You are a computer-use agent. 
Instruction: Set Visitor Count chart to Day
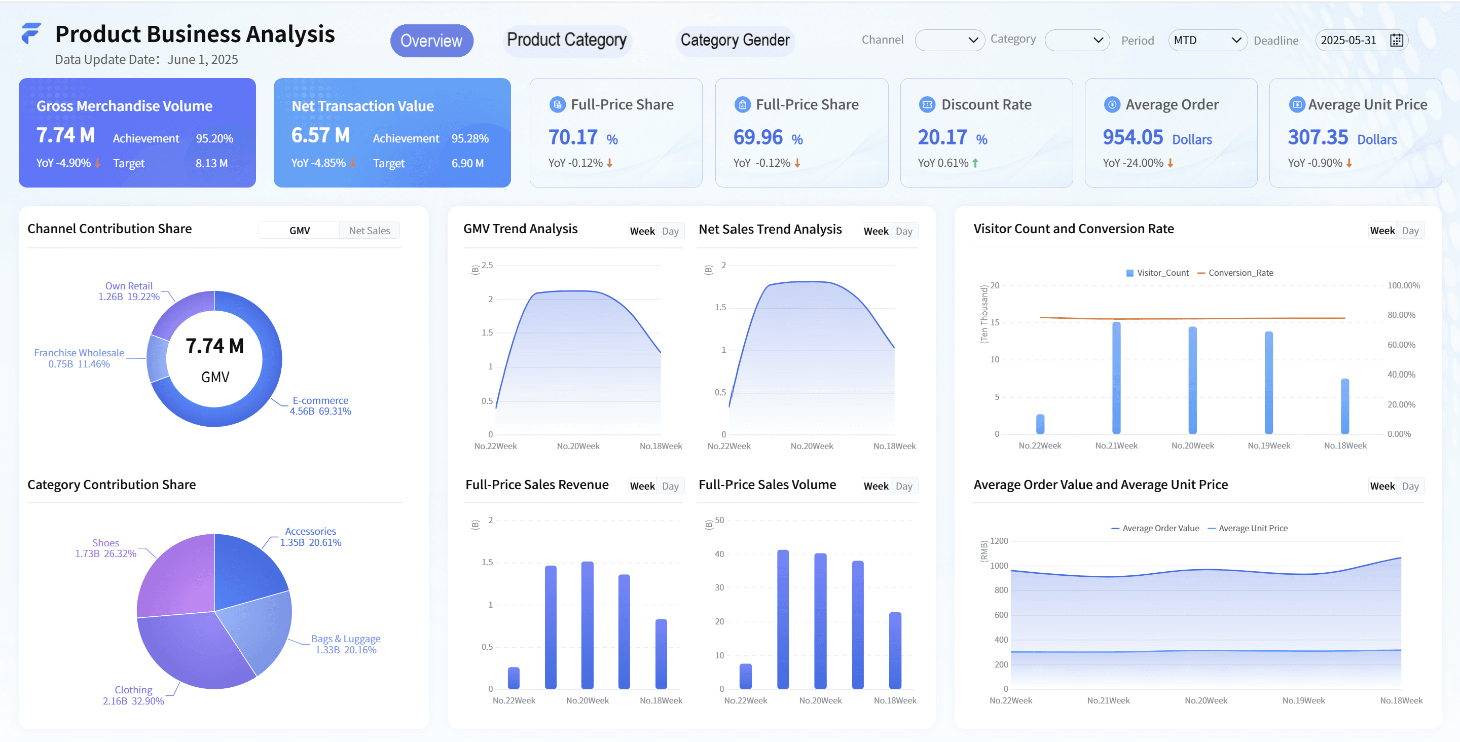click(1410, 231)
